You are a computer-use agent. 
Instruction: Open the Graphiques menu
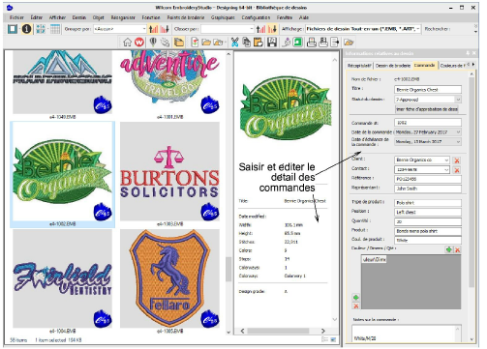[x=223, y=17]
